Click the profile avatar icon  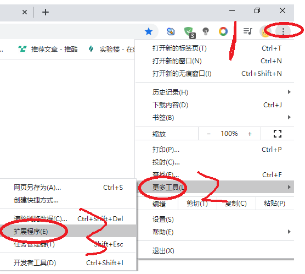coord(265,31)
